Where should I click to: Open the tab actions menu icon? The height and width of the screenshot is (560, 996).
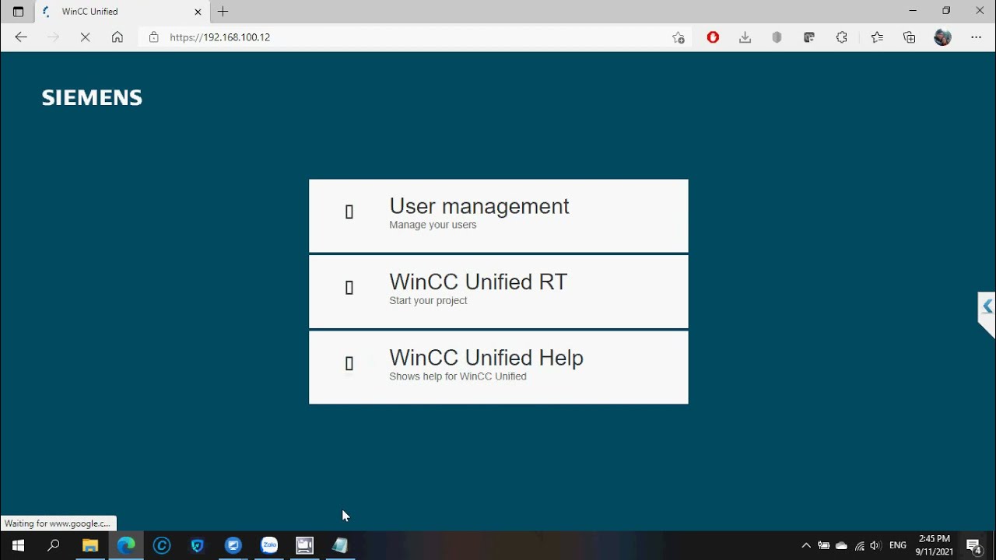pos(18,12)
